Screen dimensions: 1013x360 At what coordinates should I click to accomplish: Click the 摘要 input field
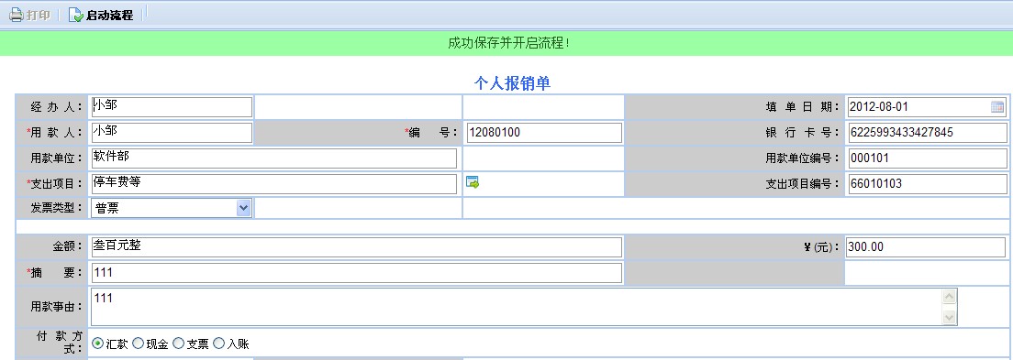357,273
